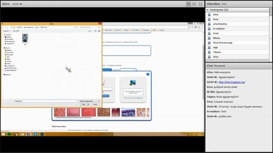Select attendee arSs NSSs42e in the list
Viewport: 273px width, 153px height.
(238, 24)
